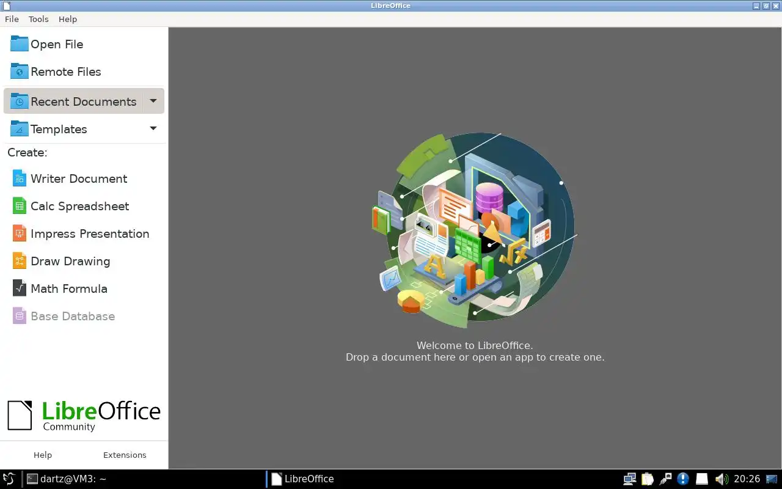
Task: Expand the Recent Documents dropdown arrow
Action: pyautogui.click(x=153, y=101)
